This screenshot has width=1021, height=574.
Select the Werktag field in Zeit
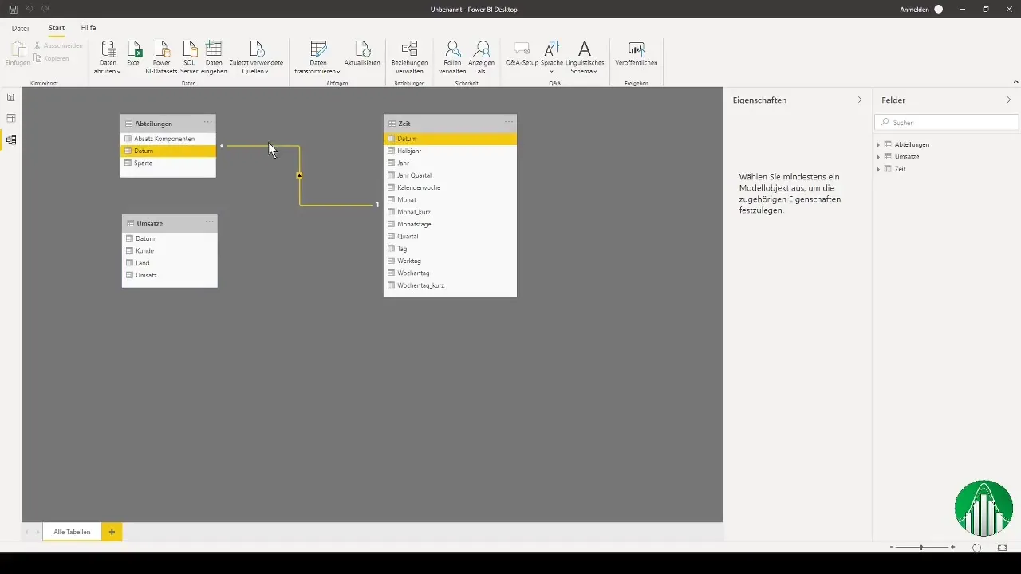(x=450, y=261)
